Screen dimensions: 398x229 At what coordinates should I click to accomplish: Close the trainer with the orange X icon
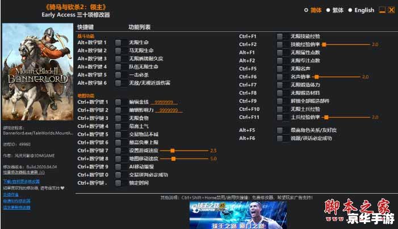point(392,10)
